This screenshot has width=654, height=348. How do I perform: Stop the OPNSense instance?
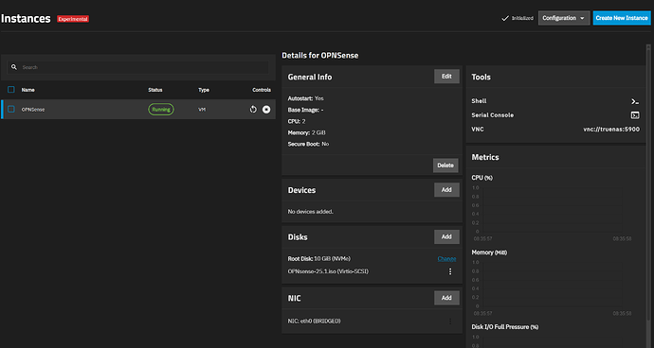(x=266, y=110)
